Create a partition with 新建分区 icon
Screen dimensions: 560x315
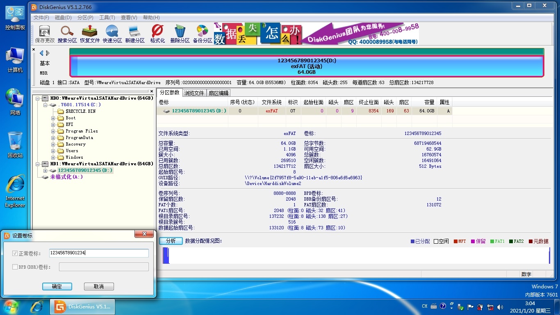pyautogui.click(x=135, y=34)
